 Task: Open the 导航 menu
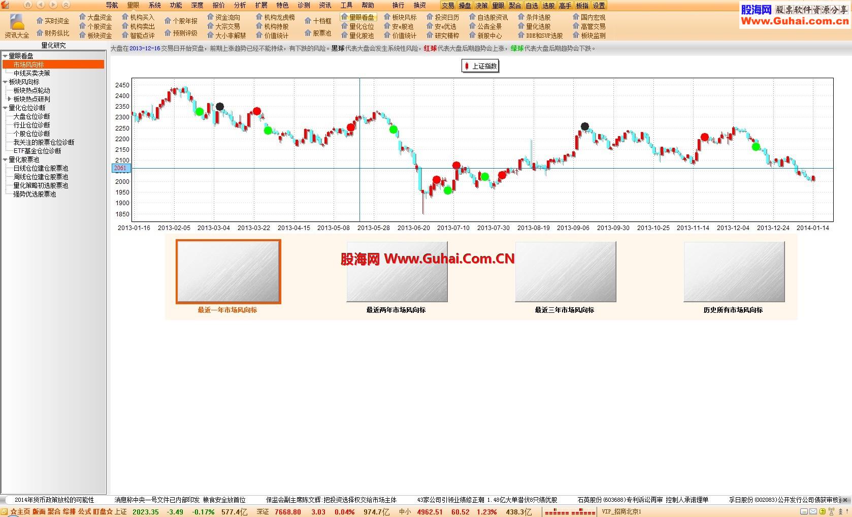pyautogui.click(x=112, y=5)
